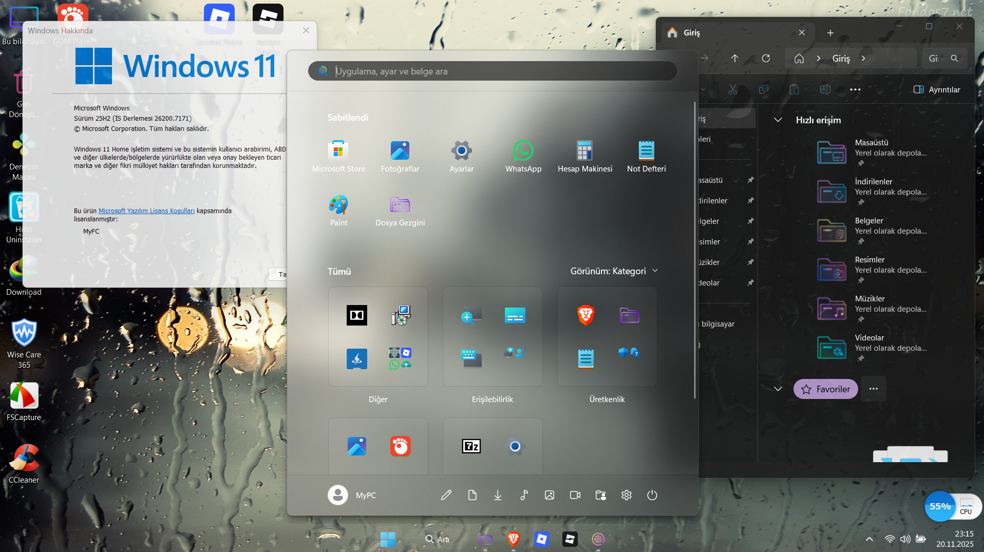Click the MyPC user account button

point(352,495)
